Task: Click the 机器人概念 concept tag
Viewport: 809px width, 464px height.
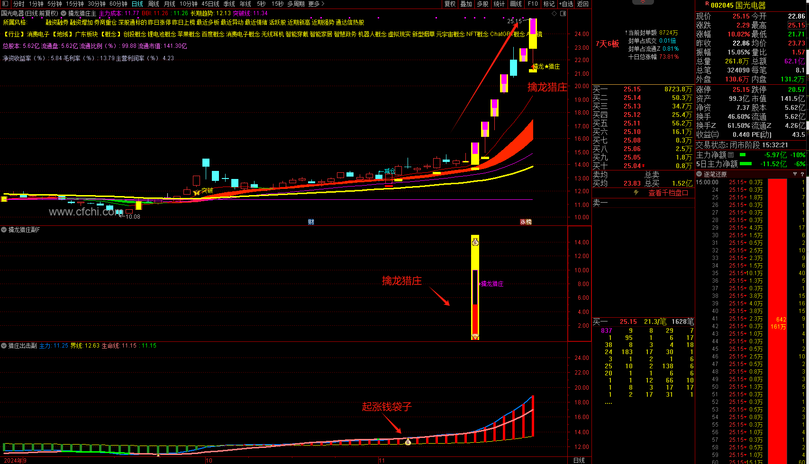Action: coord(372,34)
